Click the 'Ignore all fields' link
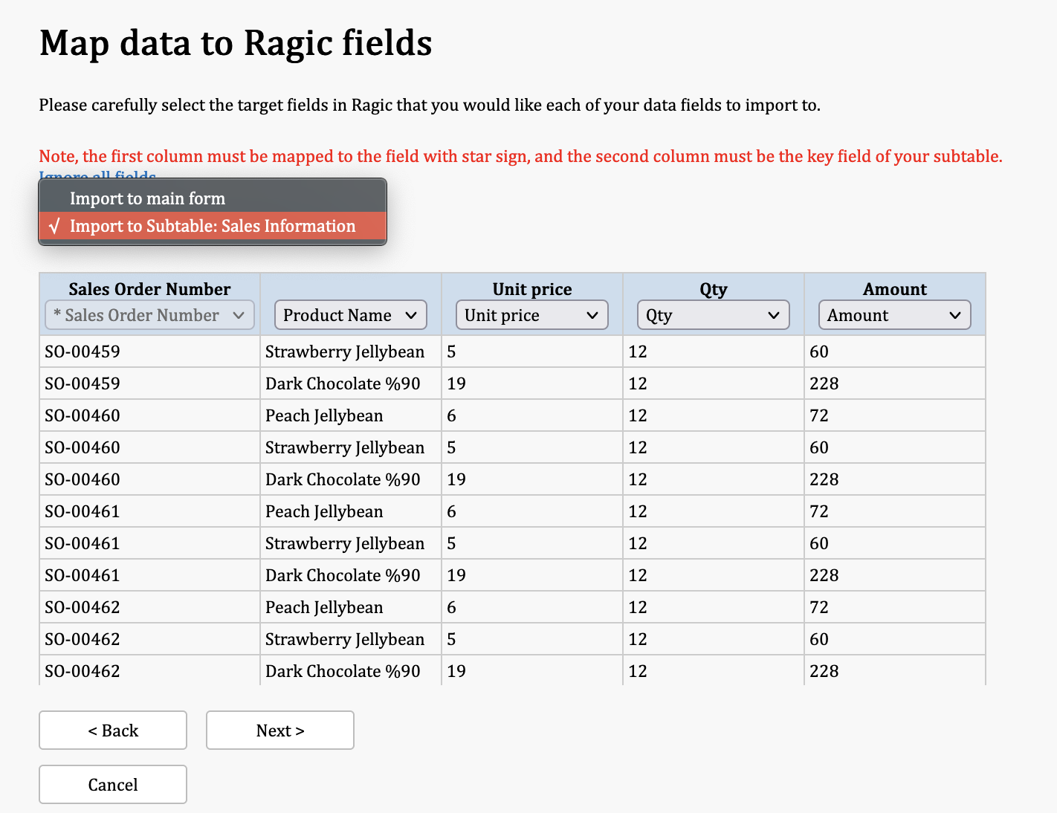 97,175
